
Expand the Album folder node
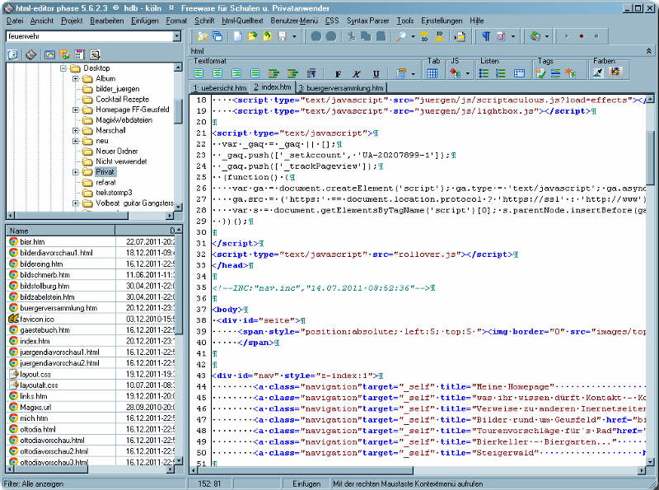(76, 78)
